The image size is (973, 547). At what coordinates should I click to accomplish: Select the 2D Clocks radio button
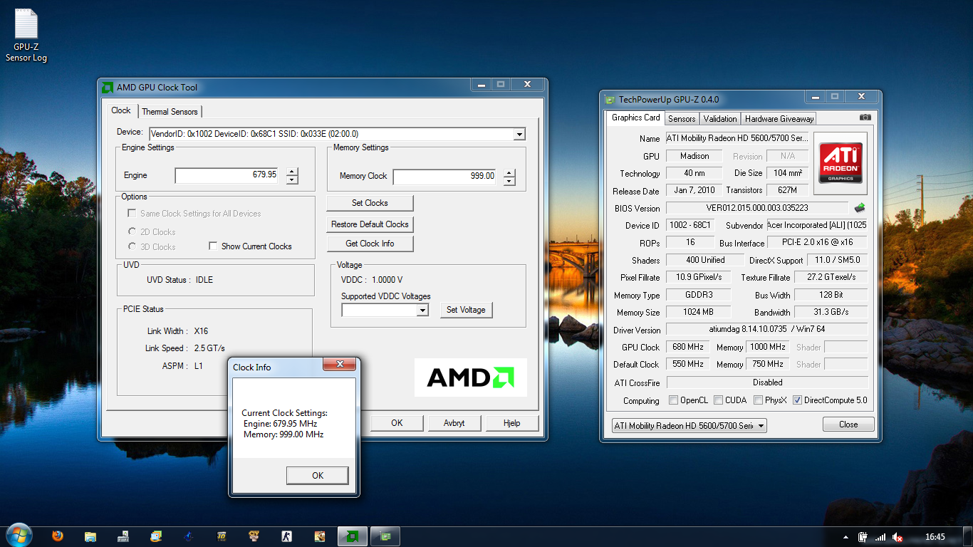click(x=132, y=231)
